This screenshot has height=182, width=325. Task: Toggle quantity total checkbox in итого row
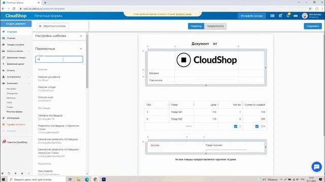[x=236, y=126]
